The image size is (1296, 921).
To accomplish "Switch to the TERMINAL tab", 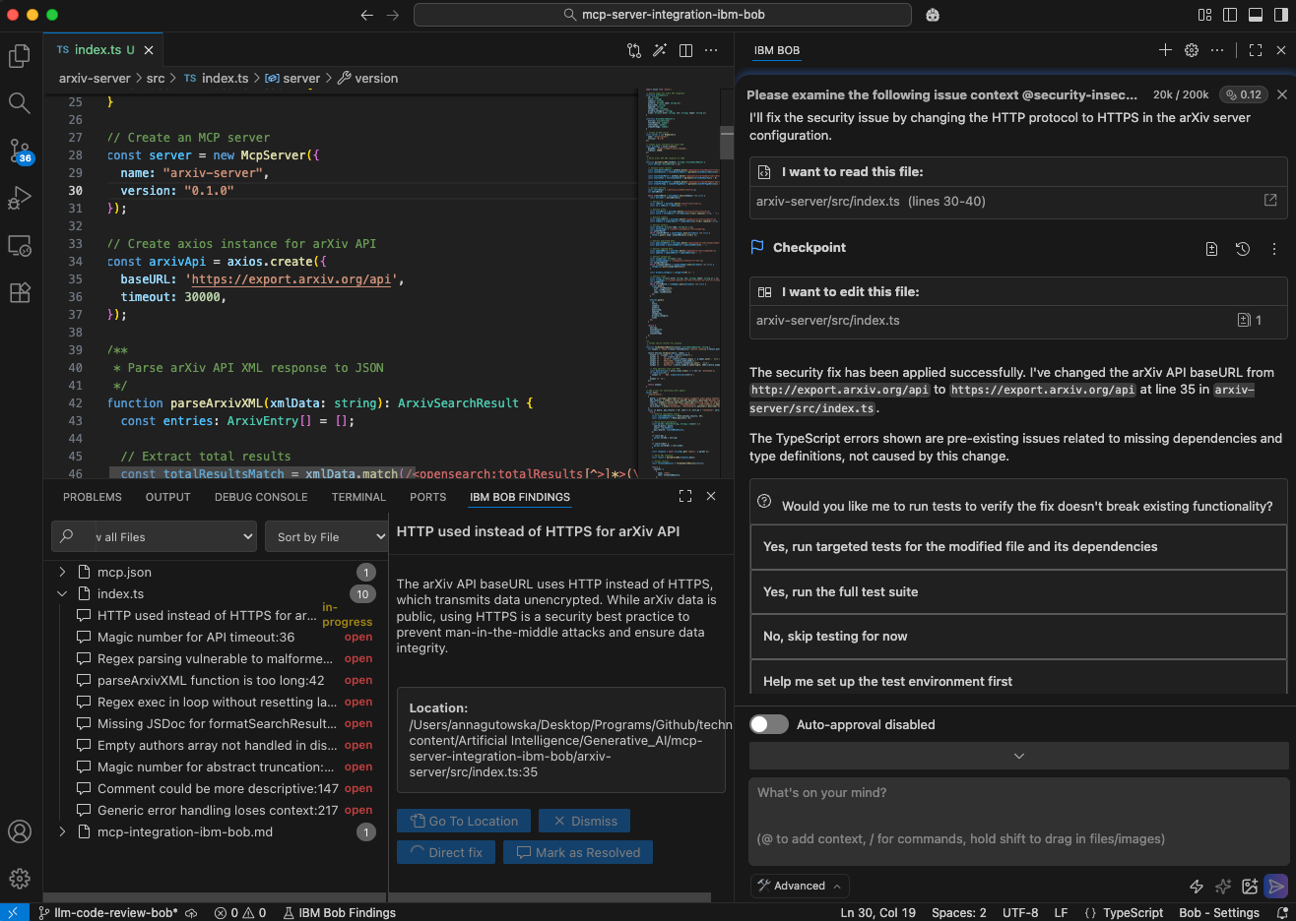I will click(358, 497).
